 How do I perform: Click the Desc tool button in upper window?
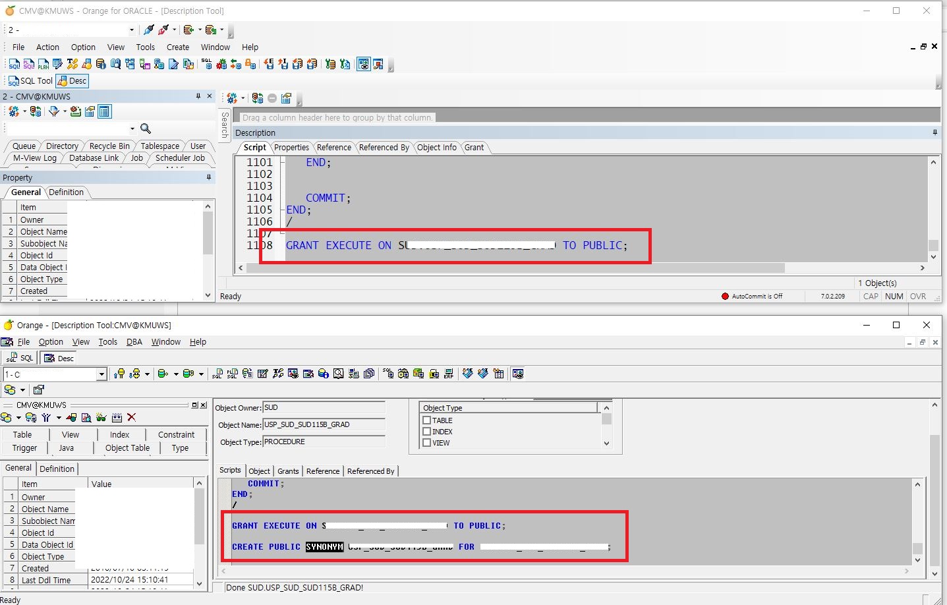click(x=72, y=80)
